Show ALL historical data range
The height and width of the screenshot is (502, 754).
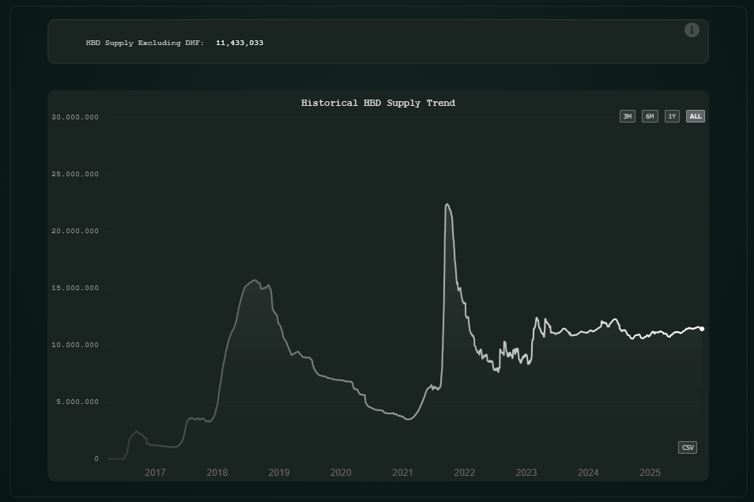695,116
